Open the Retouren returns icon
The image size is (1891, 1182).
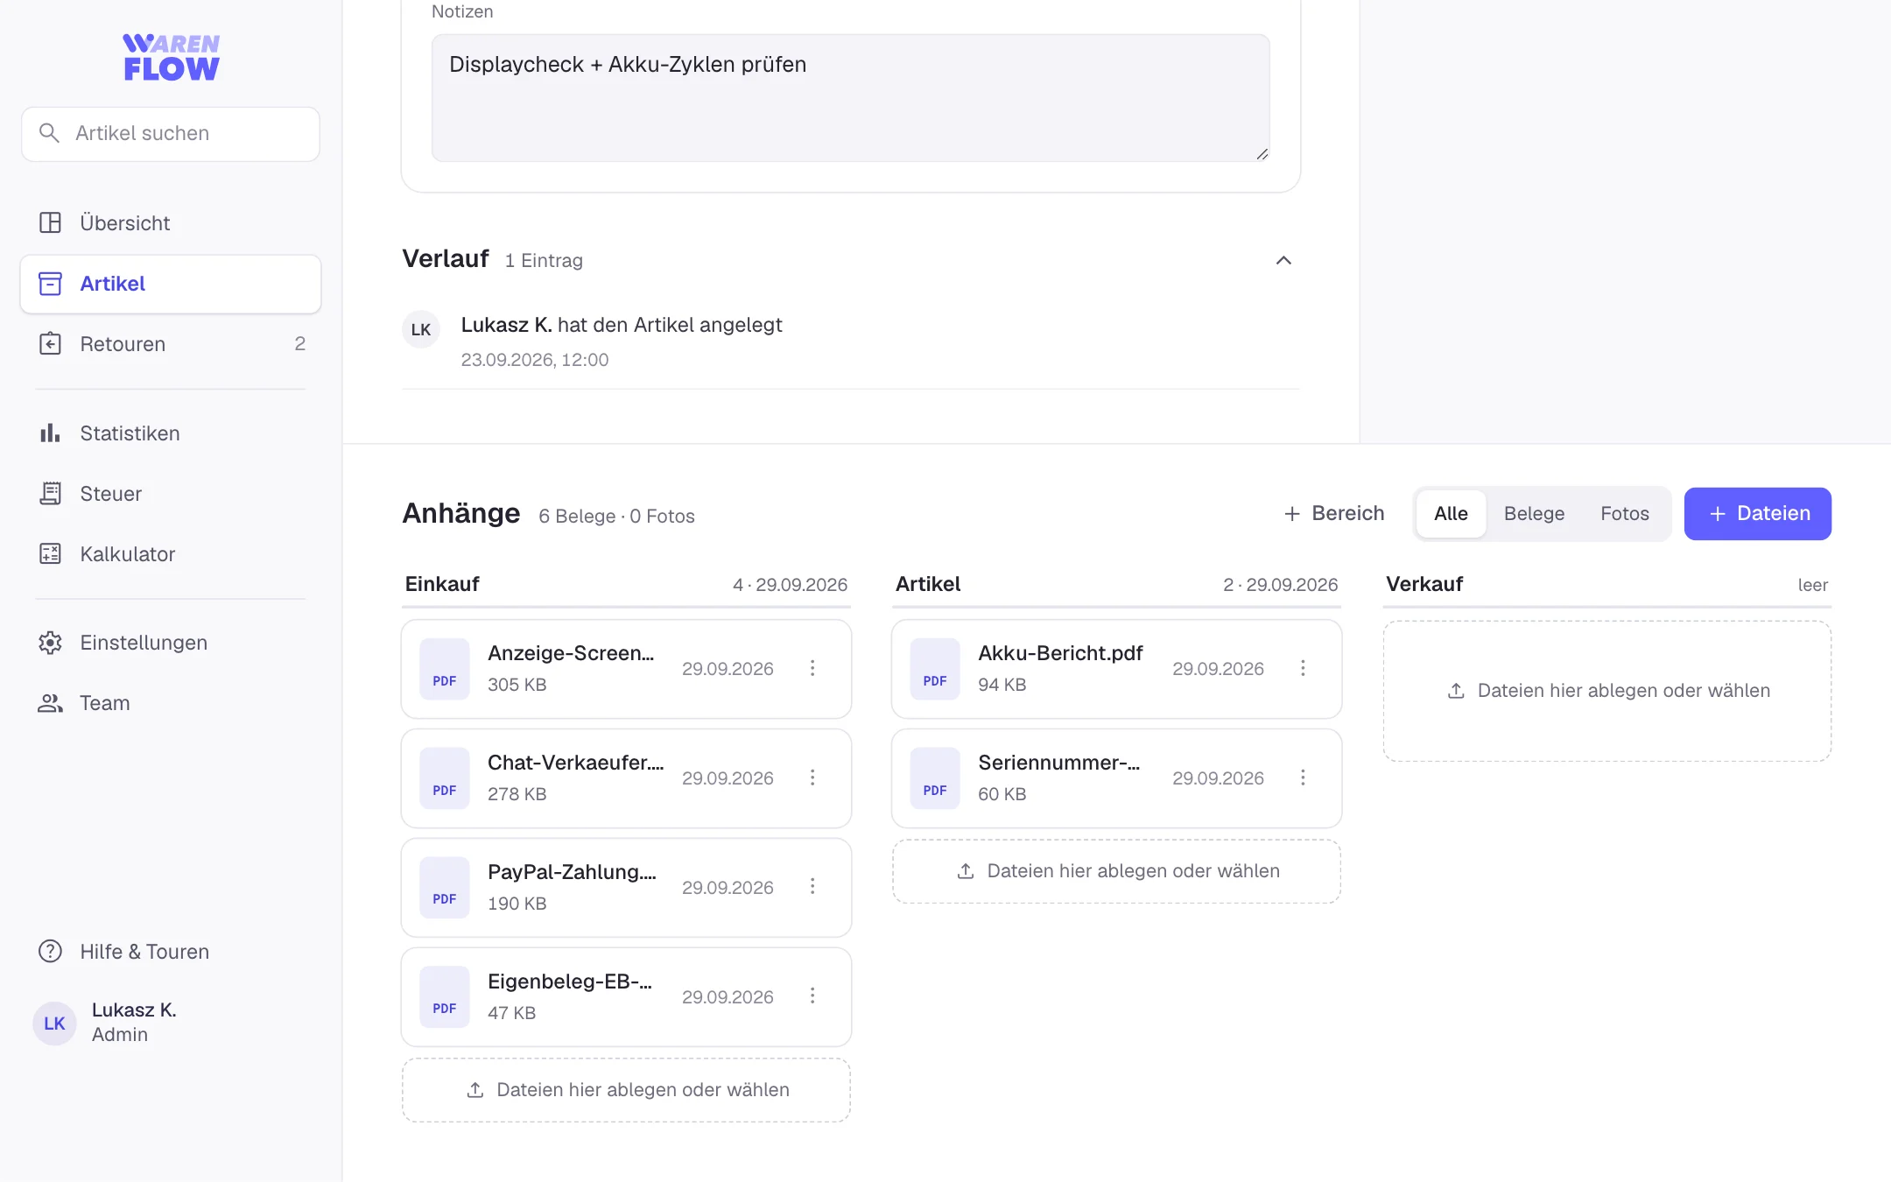tap(50, 344)
